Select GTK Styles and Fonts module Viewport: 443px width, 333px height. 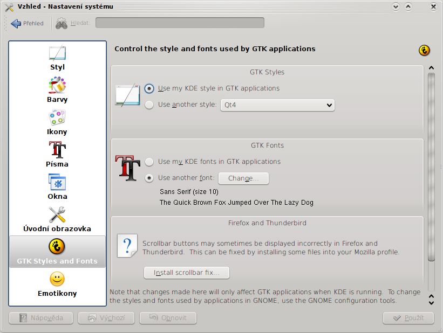pyautogui.click(x=57, y=252)
